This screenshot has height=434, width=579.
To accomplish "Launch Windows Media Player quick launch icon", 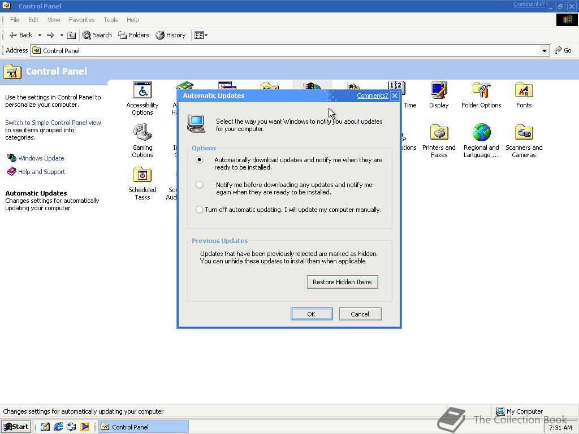I will click(85, 427).
